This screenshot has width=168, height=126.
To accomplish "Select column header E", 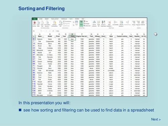I will click(72, 34).
